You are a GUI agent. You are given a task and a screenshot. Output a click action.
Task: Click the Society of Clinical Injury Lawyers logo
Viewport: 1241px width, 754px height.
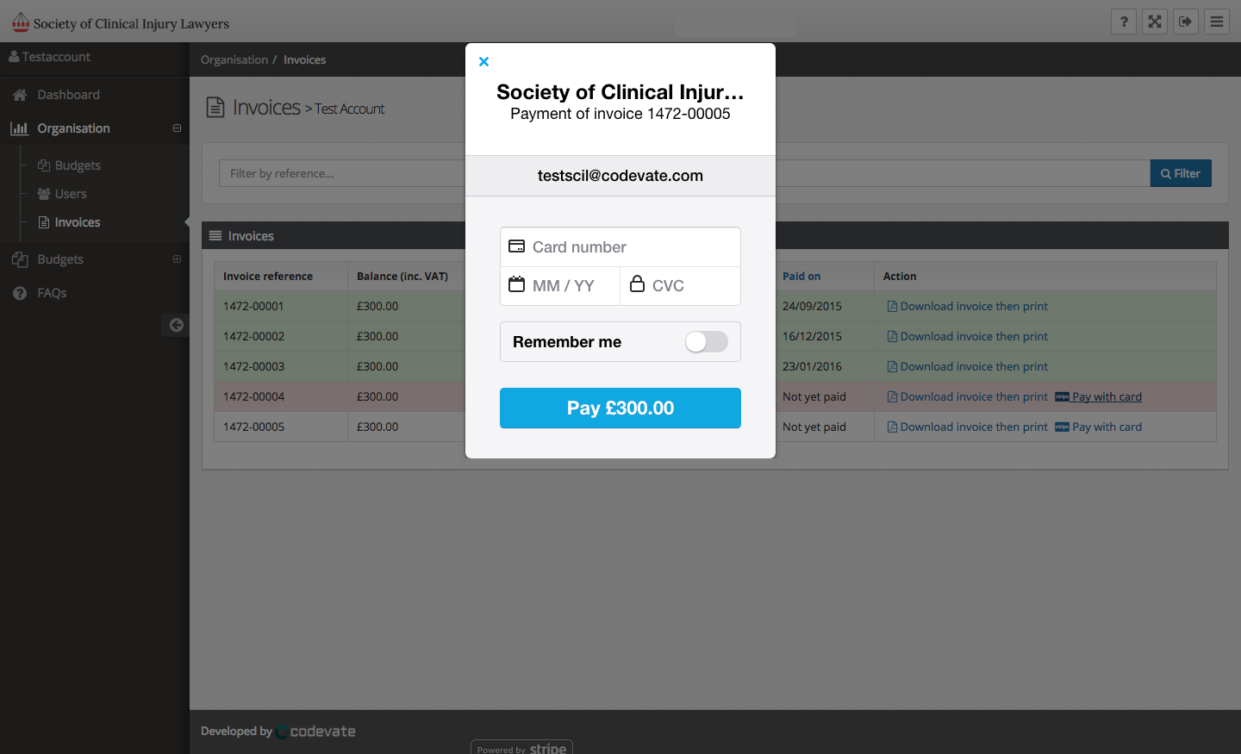coord(120,22)
